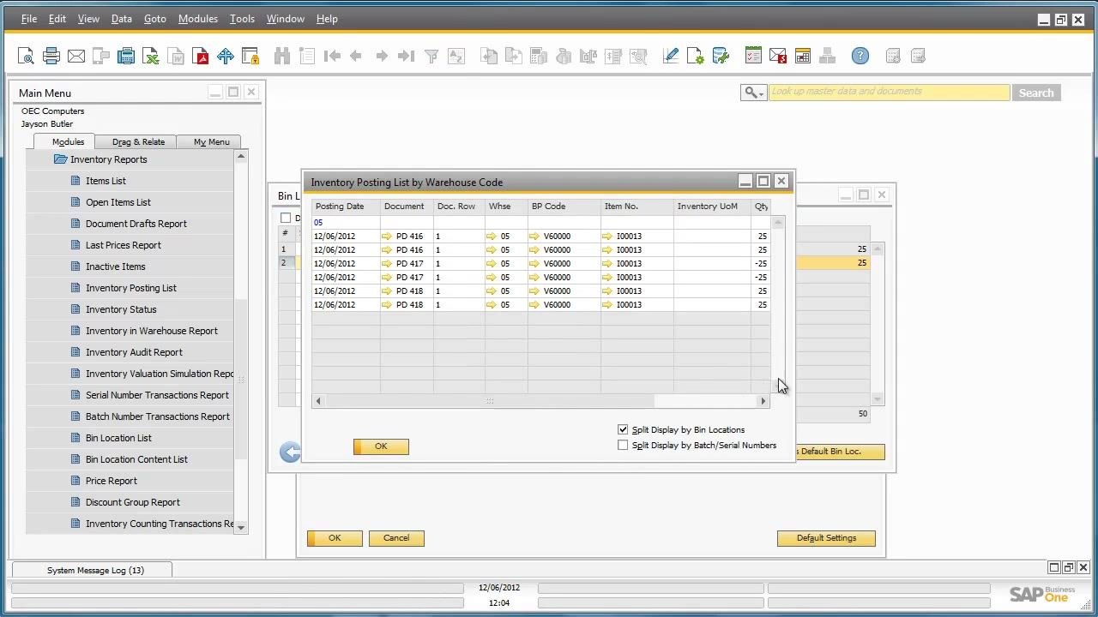
Task: Export to Microsoft Excel icon
Action: pyautogui.click(x=151, y=57)
